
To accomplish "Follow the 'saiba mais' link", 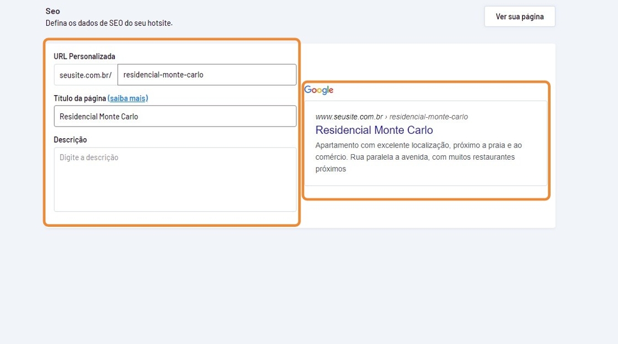I will coord(128,98).
